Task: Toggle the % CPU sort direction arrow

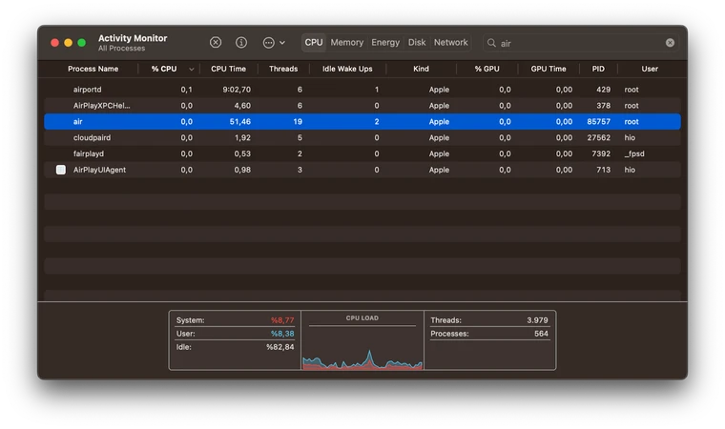Action: 191,69
